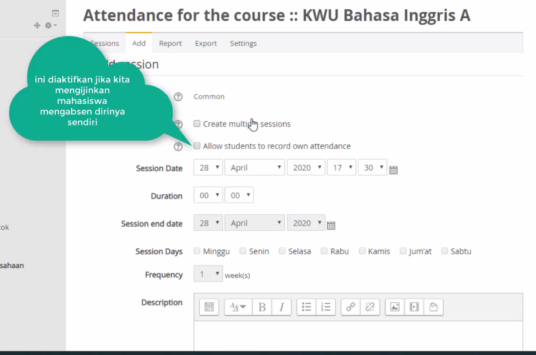
Task: Insert a numbered ordered list
Action: pyautogui.click(x=326, y=307)
